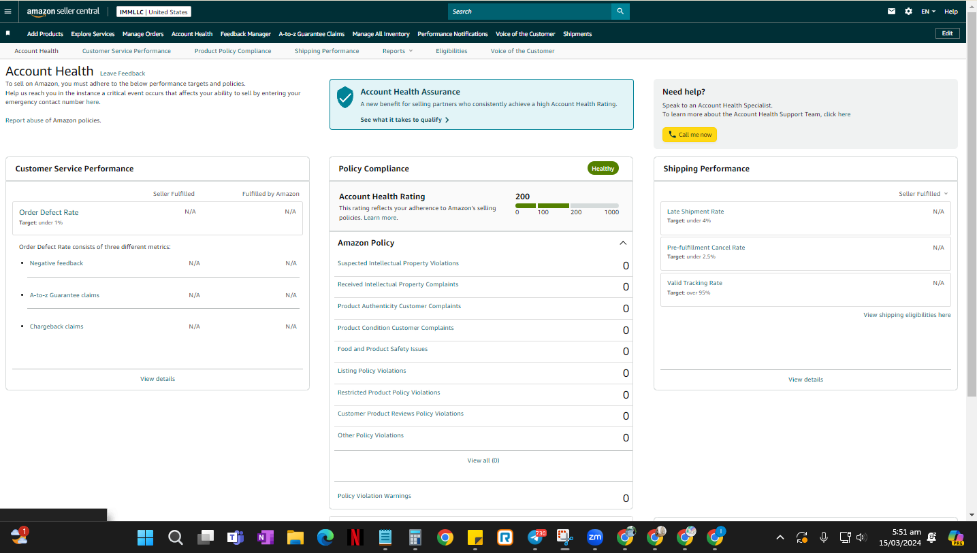Image resolution: width=977 pixels, height=553 pixels.
Task: Open Listing Policy Violations
Action: (372, 371)
